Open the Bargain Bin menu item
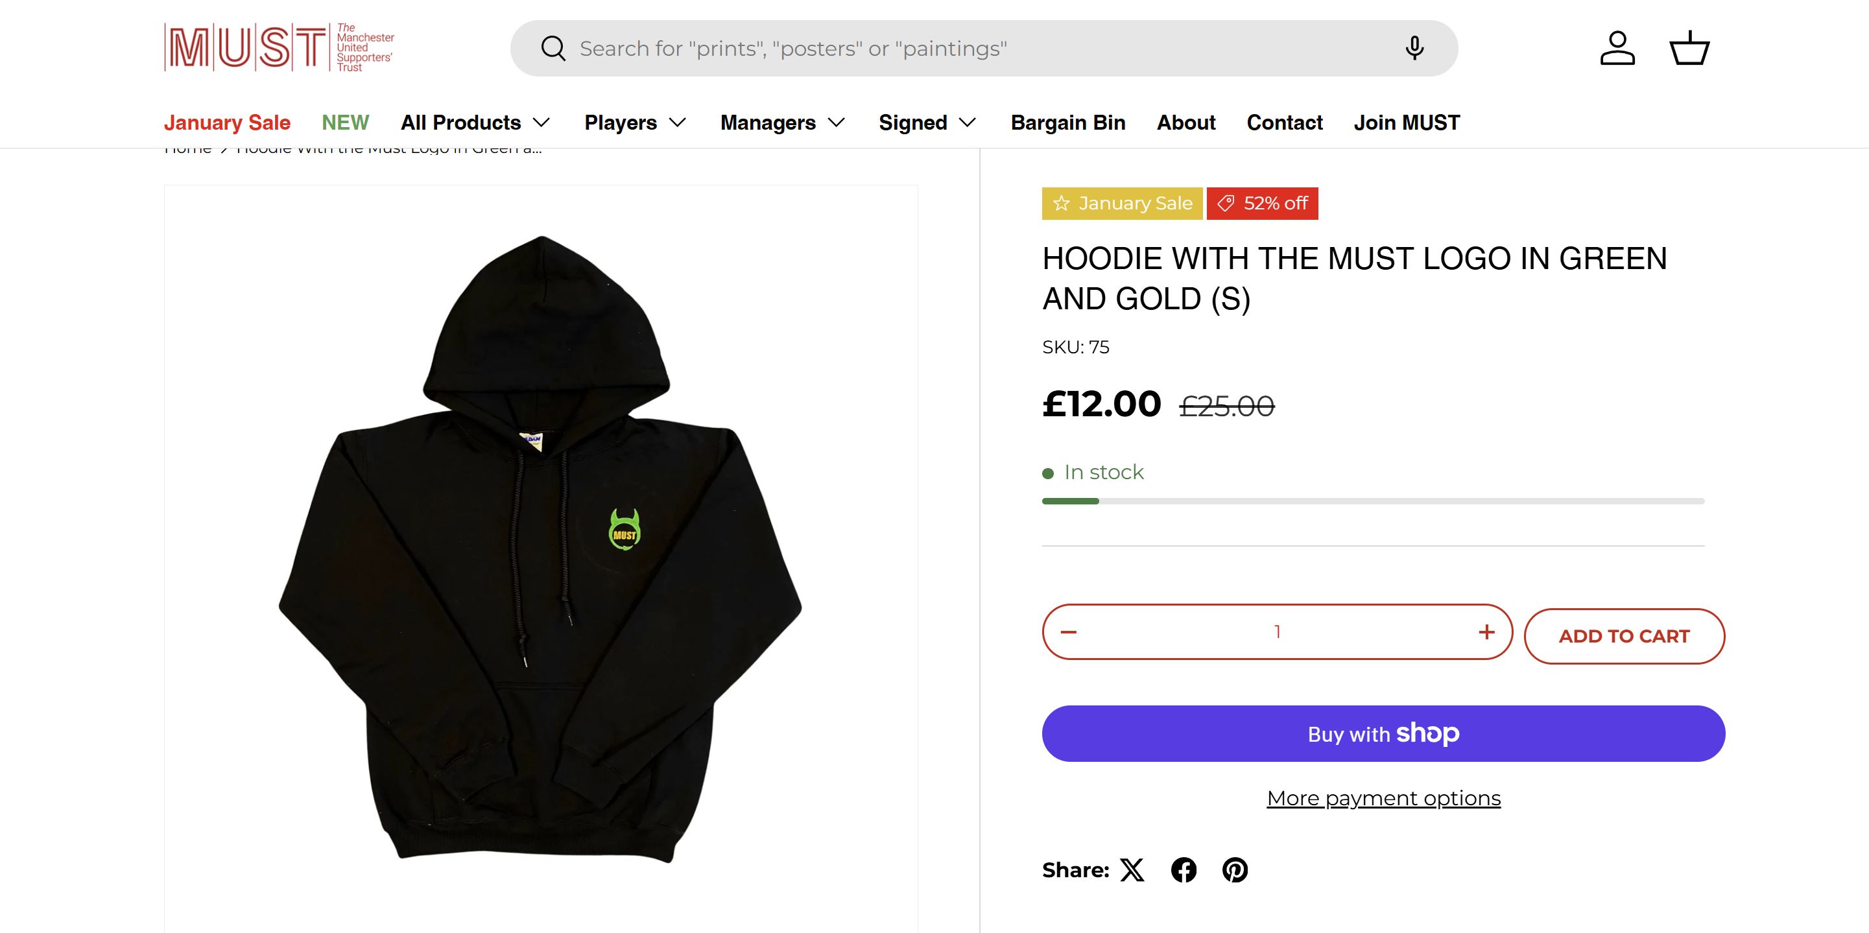Image resolution: width=1869 pixels, height=933 pixels. (x=1068, y=123)
